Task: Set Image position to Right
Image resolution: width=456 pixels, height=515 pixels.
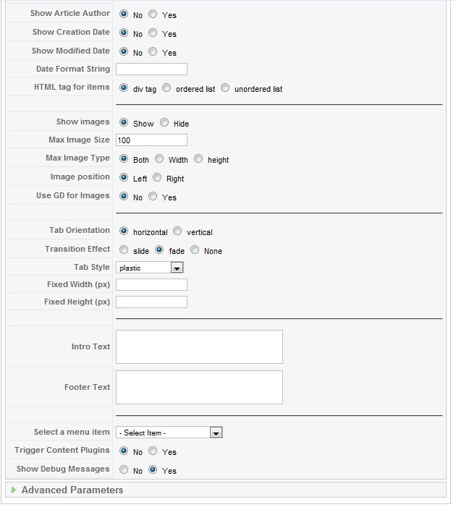Action: coord(157,177)
